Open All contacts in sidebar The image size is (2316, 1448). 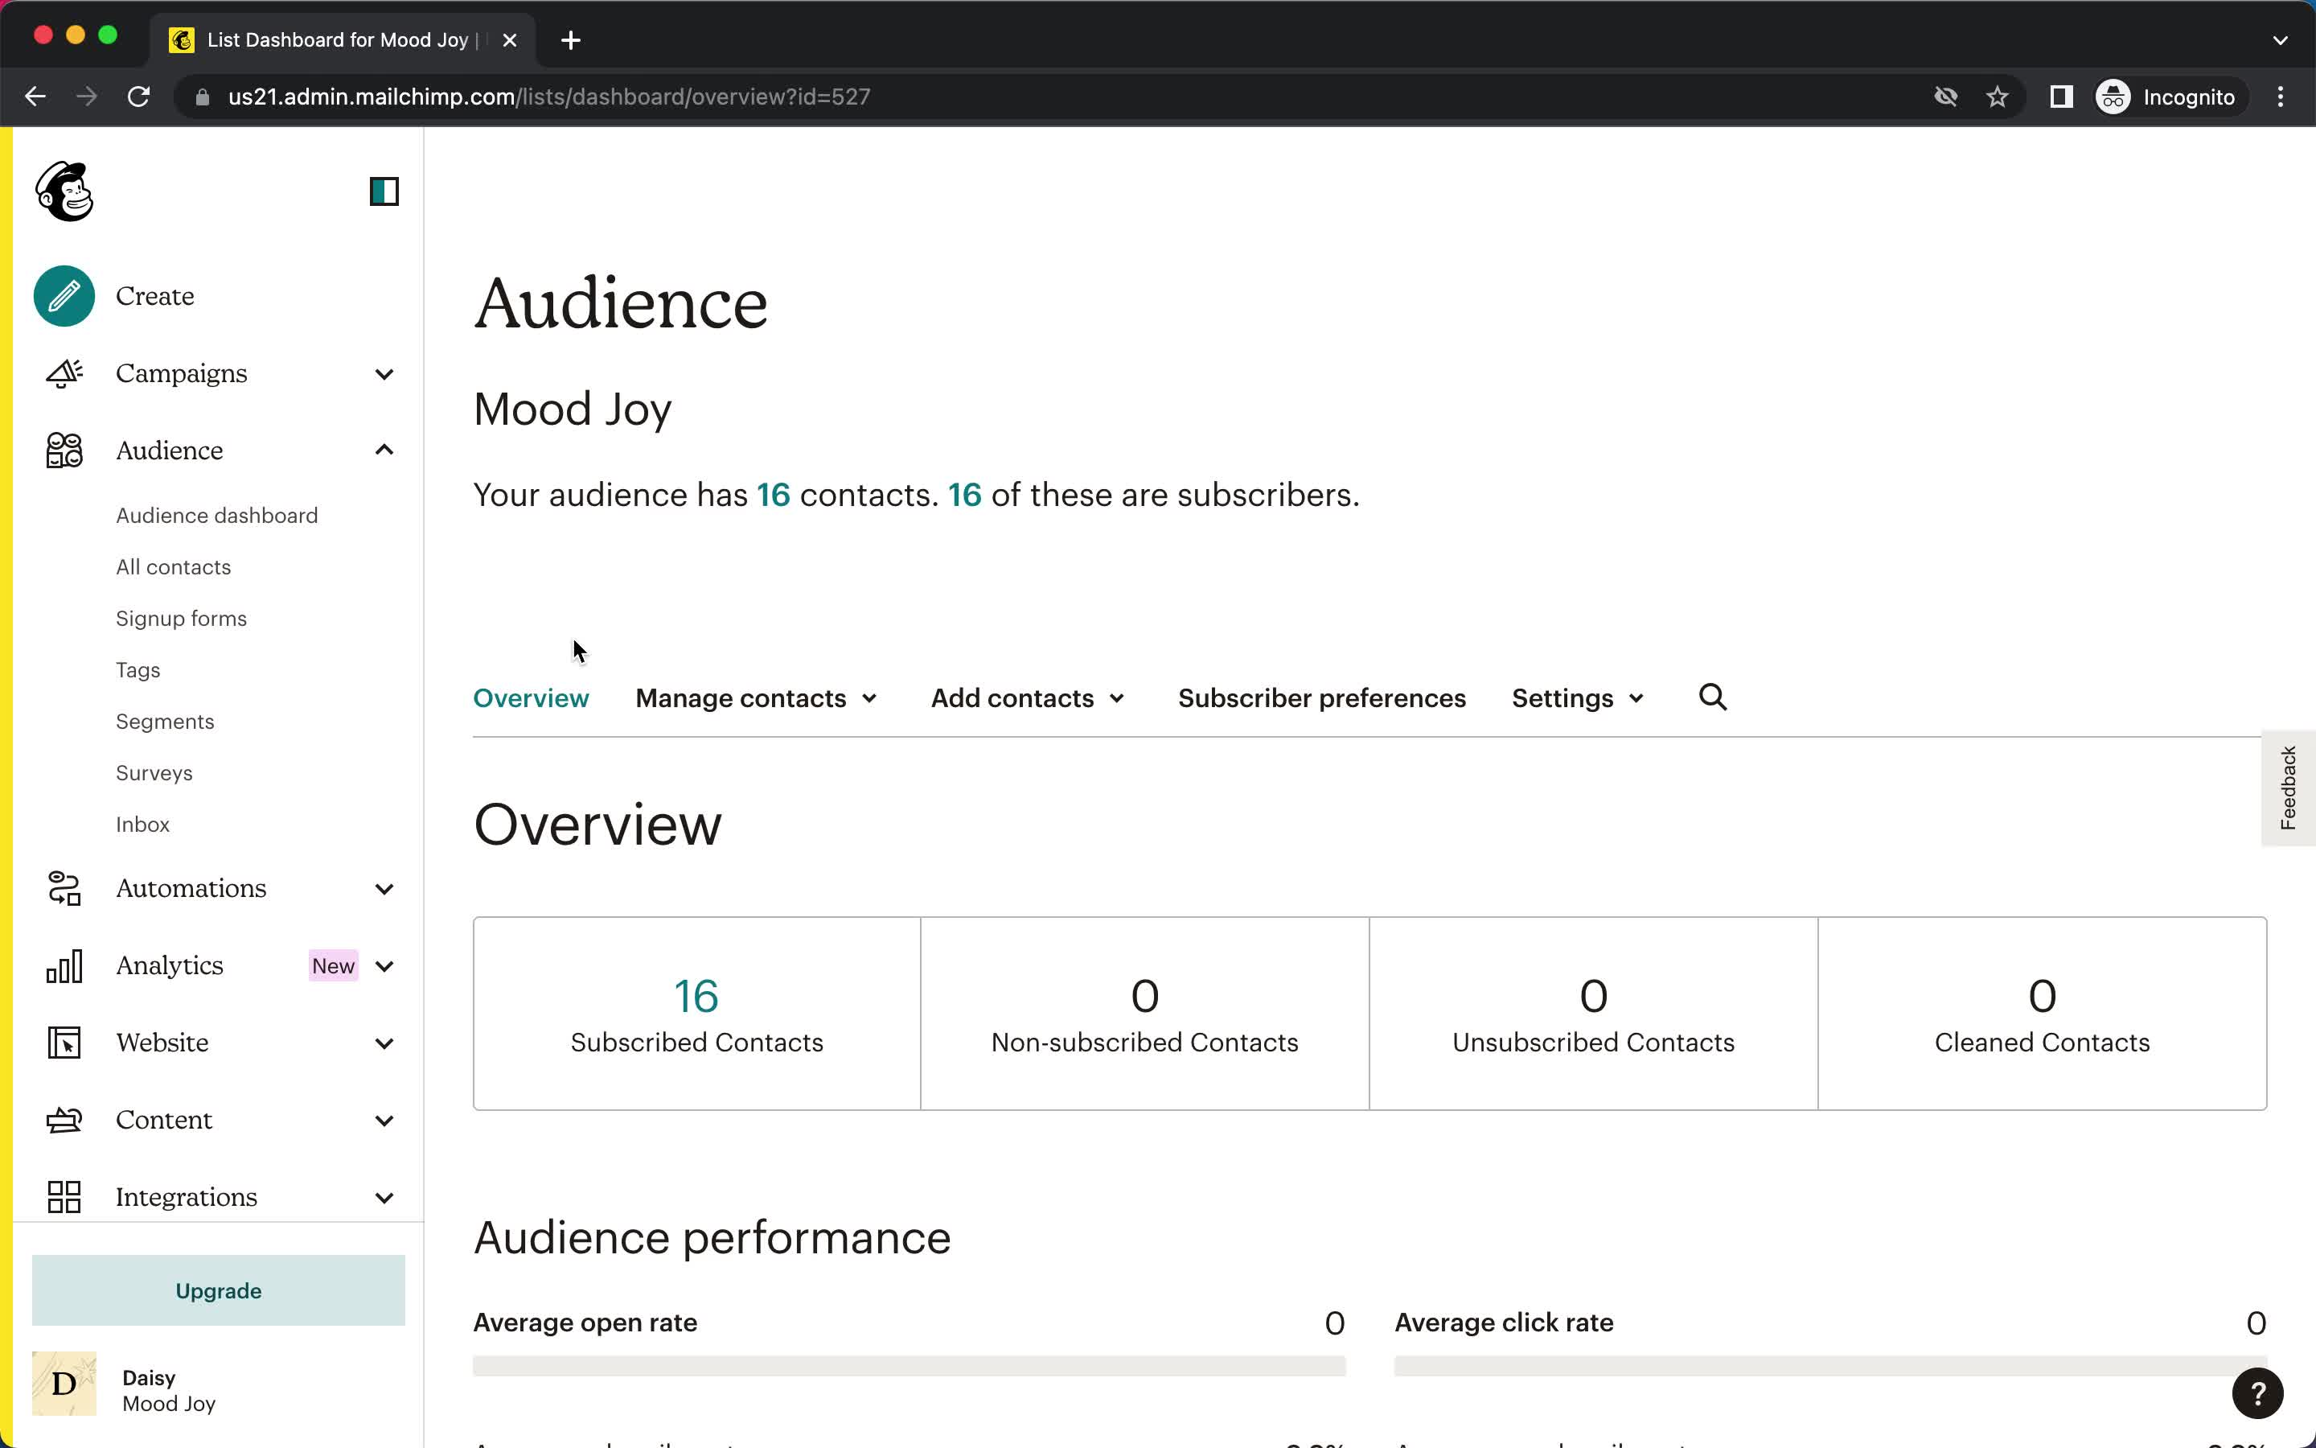(173, 567)
